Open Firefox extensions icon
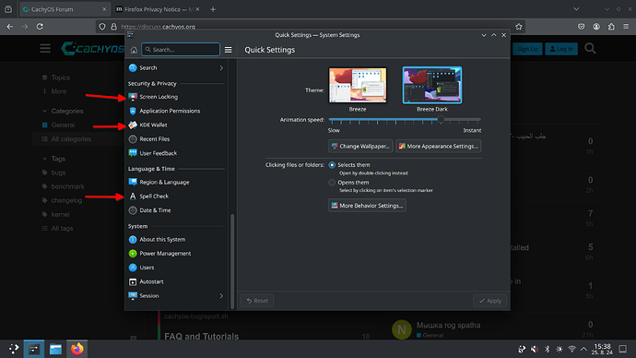636x358 pixels. [611, 27]
